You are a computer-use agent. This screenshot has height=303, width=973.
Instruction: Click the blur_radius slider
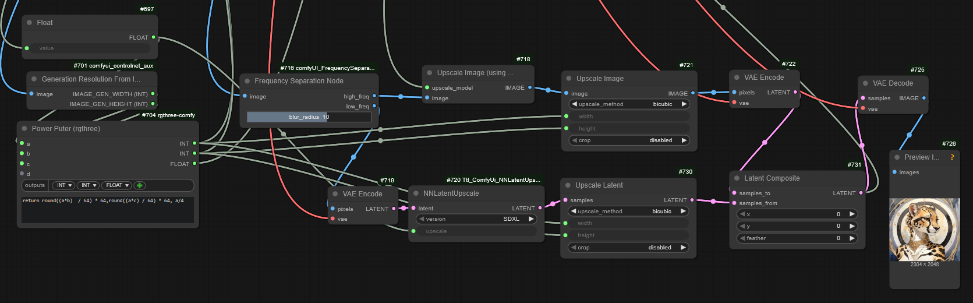pos(309,117)
